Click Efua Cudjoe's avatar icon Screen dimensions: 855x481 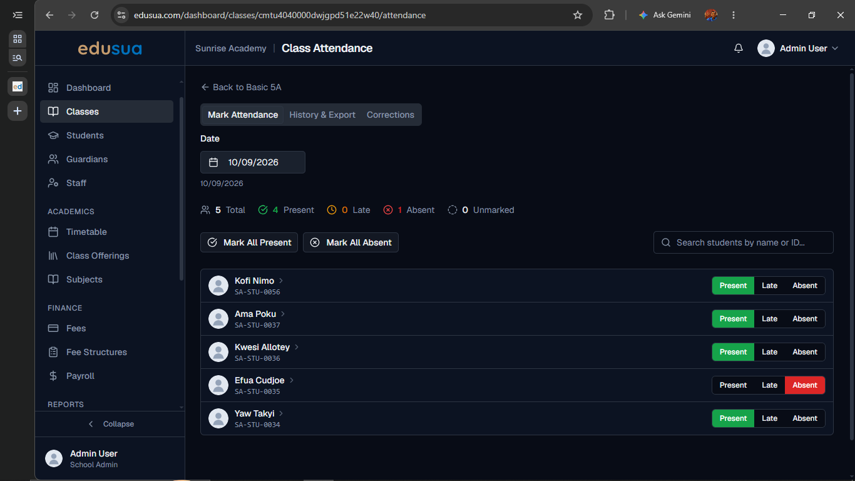point(218,385)
